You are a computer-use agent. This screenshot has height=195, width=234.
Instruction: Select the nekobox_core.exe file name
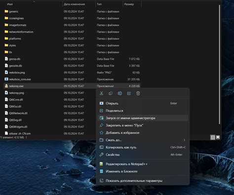pyautogui.click(x=20, y=79)
